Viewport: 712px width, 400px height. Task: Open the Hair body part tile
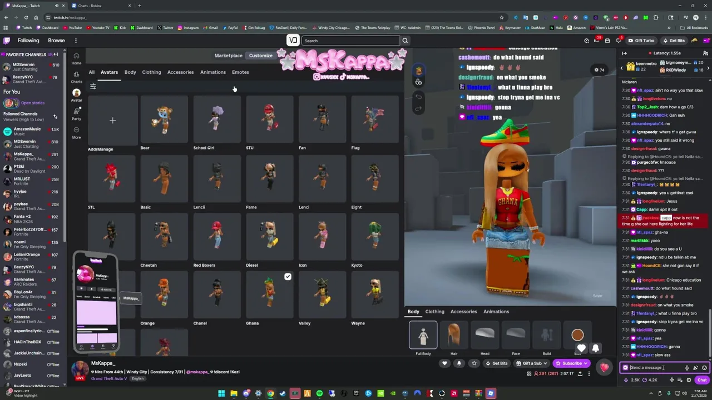454,335
